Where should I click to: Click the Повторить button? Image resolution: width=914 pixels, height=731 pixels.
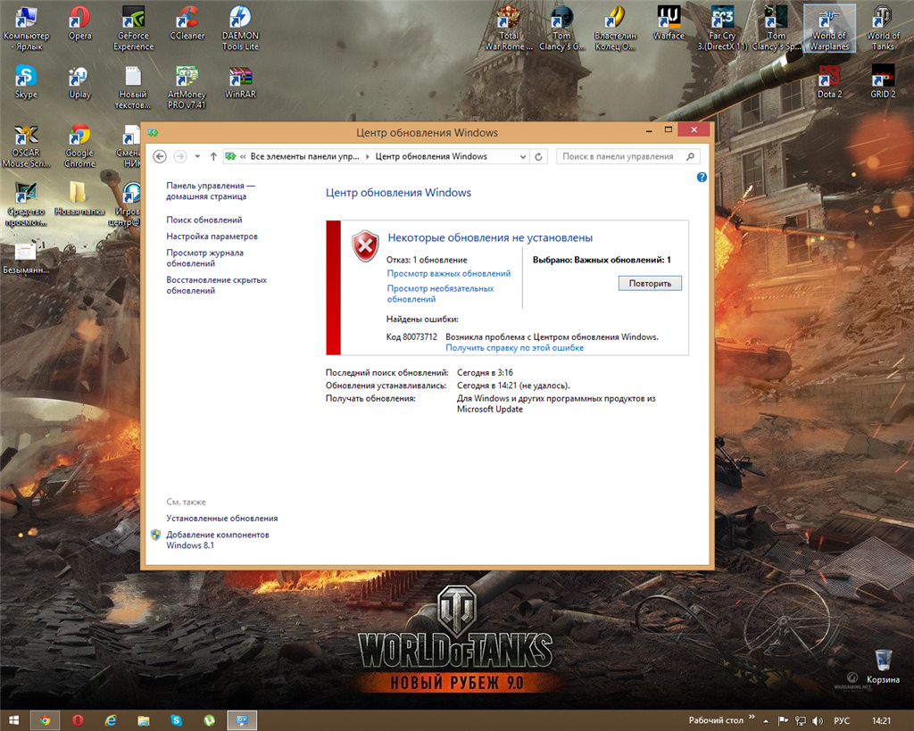tap(650, 283)
